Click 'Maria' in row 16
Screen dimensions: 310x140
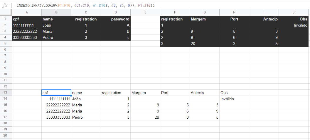tap(86, 111)
